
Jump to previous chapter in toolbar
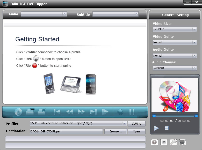coord(57,112)
